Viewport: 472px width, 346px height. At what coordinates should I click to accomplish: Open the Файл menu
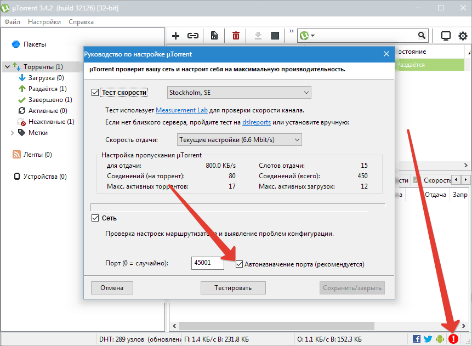pyautogui.click(x=13, y=22)
